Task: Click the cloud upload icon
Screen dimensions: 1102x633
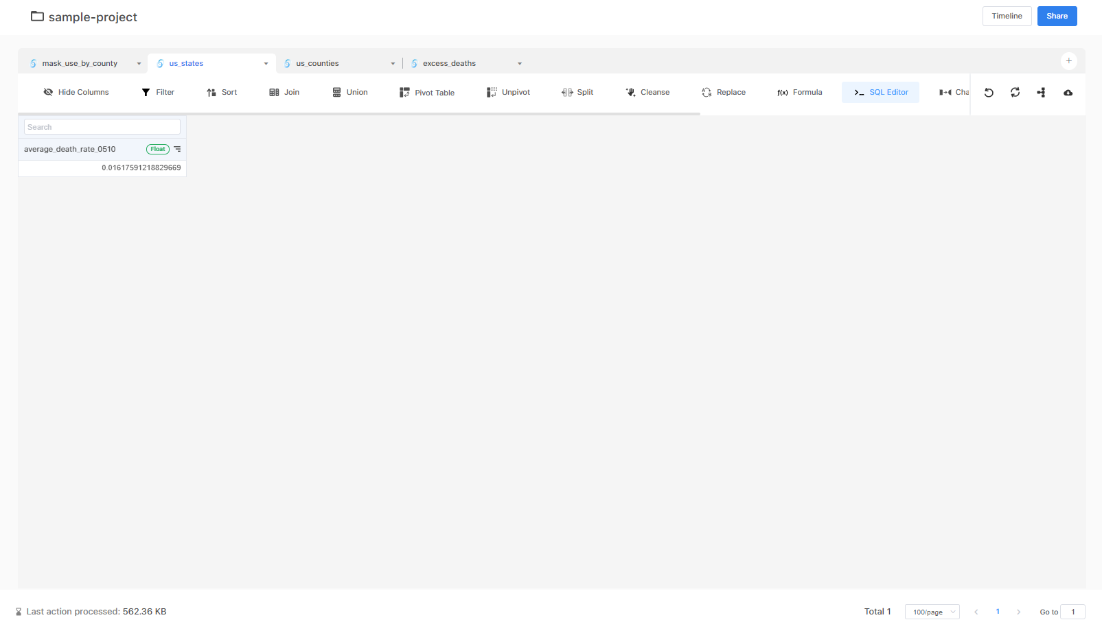Action: pyautogui.click(x=1068, y=93)
